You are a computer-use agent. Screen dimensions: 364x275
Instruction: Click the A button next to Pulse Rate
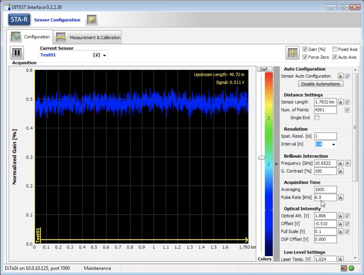tap(340, 198)
